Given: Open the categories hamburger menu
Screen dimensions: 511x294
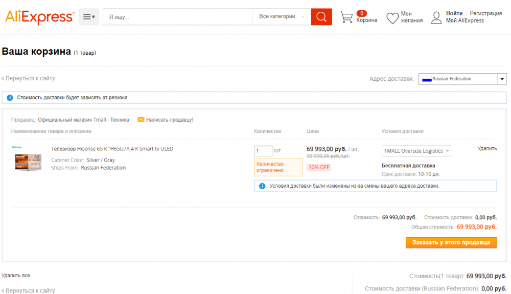Looking at the screenshot, I should point(88,17).
